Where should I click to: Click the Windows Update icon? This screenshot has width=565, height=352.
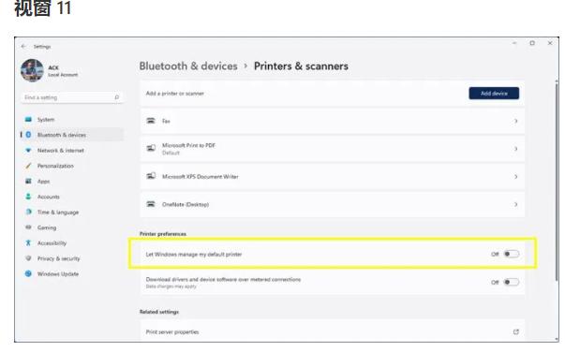coord(28,273)
